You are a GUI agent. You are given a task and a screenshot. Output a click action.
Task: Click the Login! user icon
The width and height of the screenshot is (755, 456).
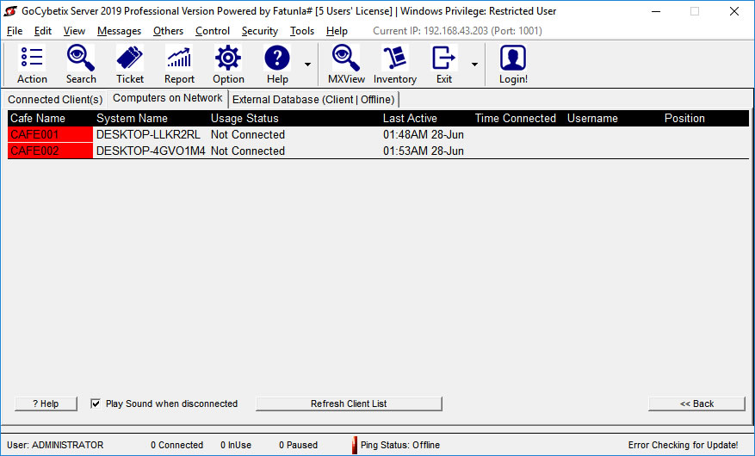click(x=513, y=65)
